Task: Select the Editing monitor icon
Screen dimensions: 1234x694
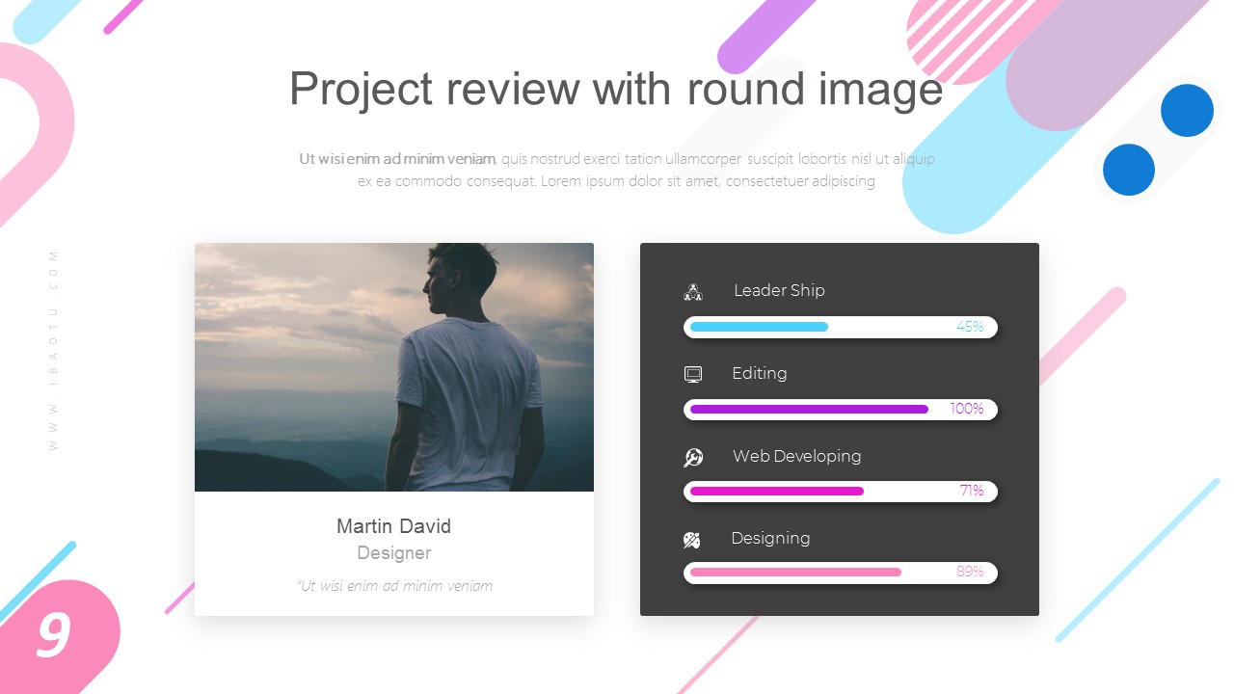Action: pyautogui.click(x=693, y=374)
